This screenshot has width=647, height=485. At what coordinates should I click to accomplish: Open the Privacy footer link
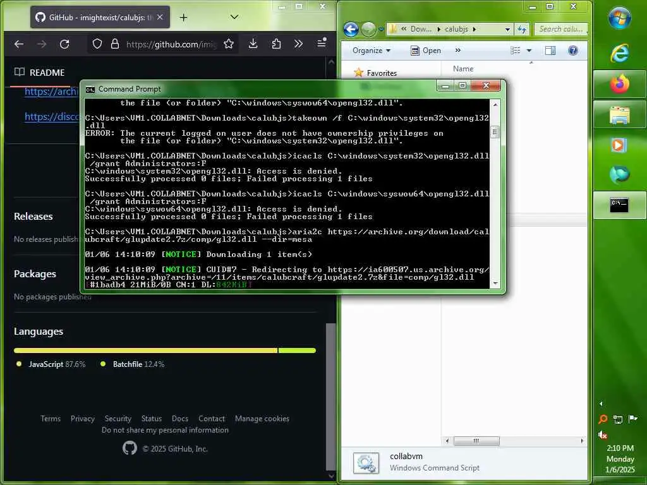pos(83,419)
